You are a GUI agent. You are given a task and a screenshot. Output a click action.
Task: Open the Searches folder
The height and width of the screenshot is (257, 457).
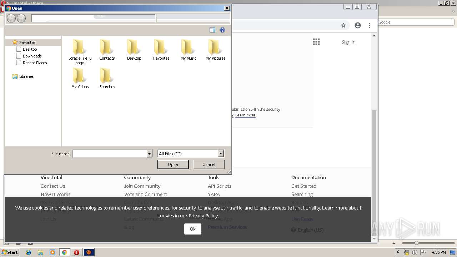pos(107,78)
